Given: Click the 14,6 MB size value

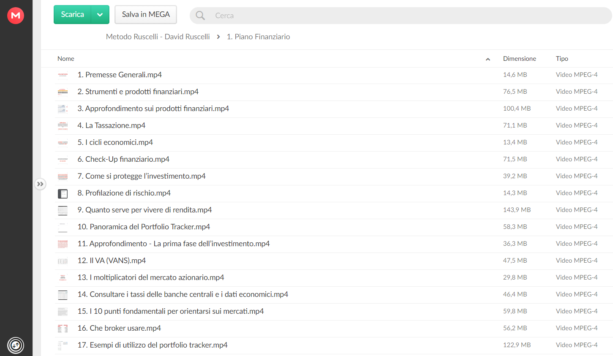Looking at the screenshot, I should (515, 75).
